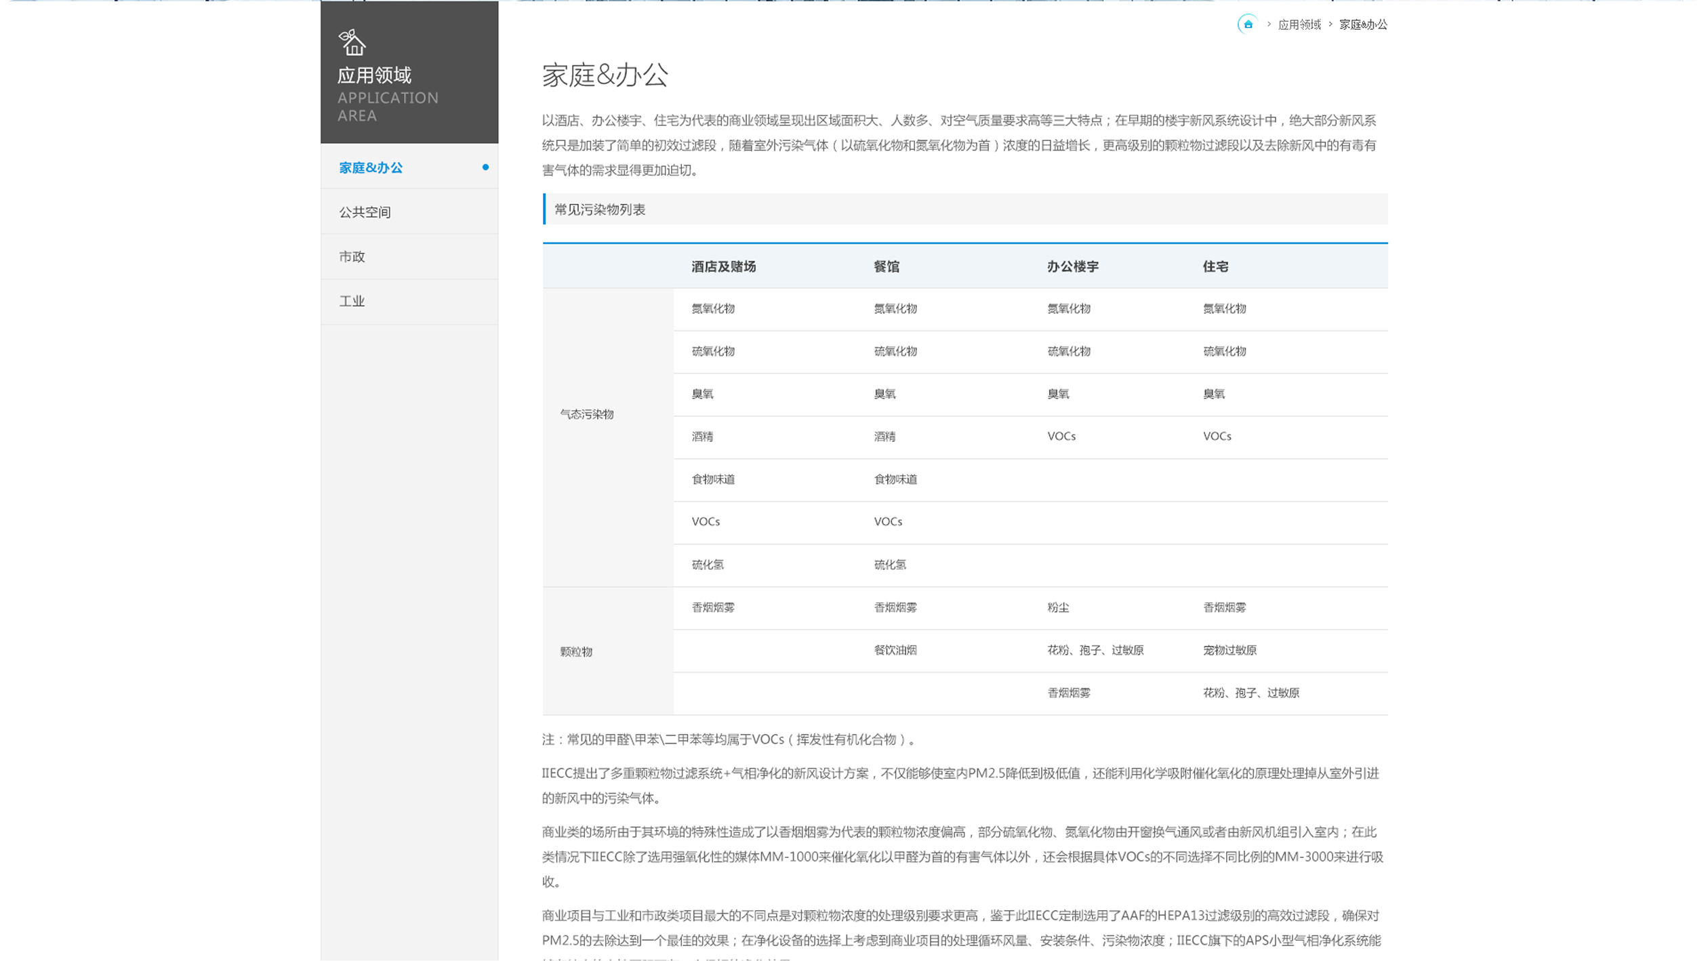Viewport: 1708px width, 961px height.
Task: Select 公共空间 in the sidebar navigation
Action: (x=367, y=211)
